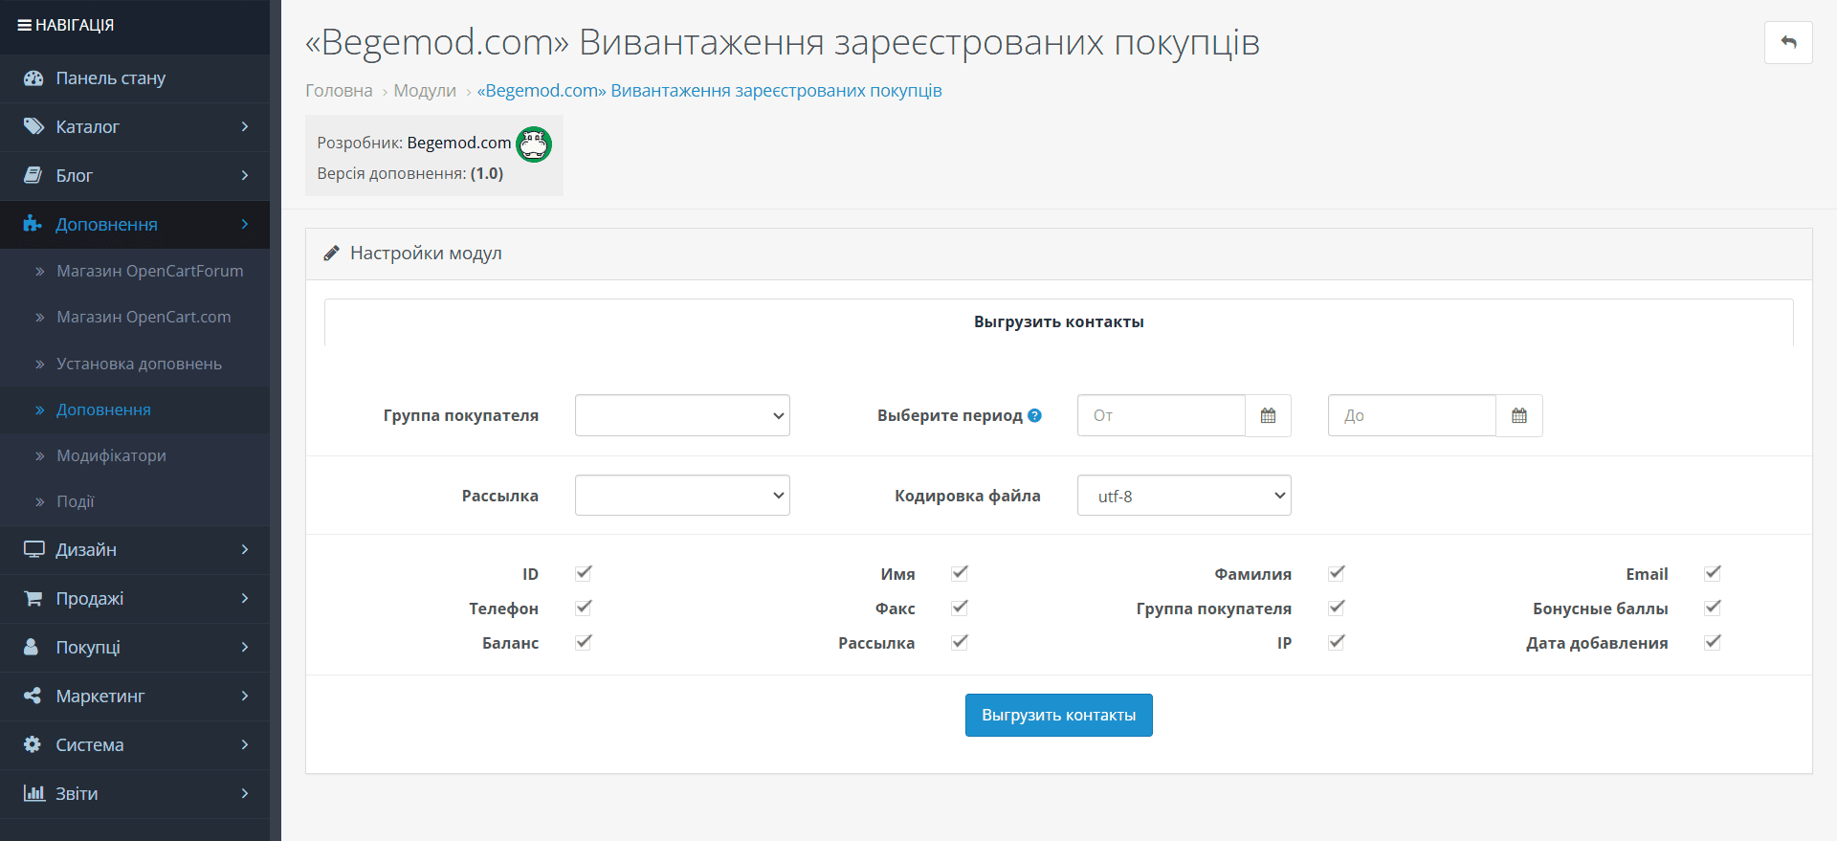Click the Модули breadcrumb link
The width and height of the screenshot is (1837, 841).
coord(425,91)
